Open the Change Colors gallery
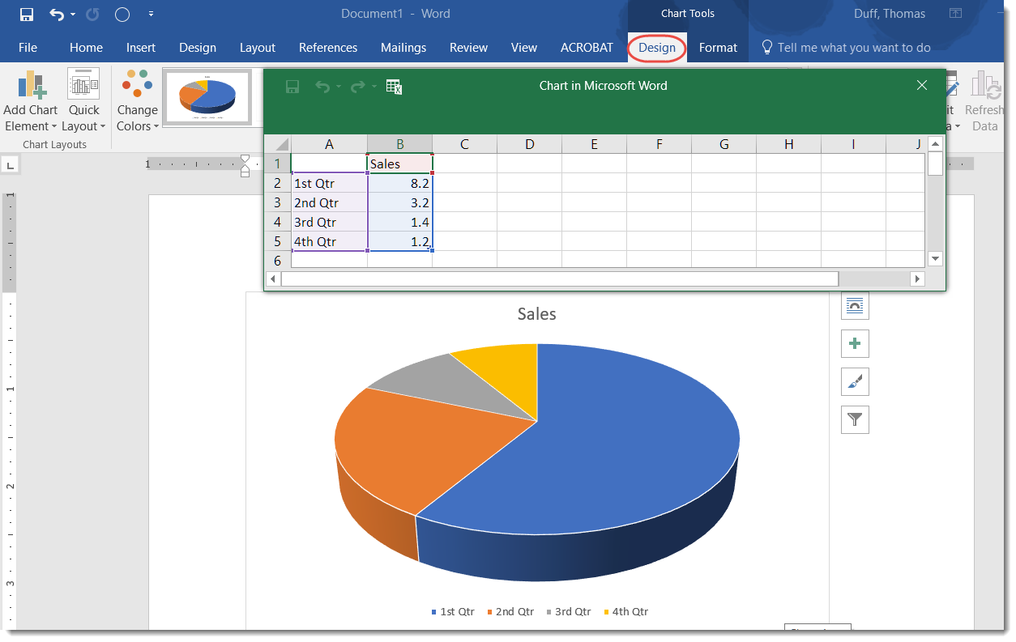Screen dimensions: 1016x642 (x=136, y=101)
